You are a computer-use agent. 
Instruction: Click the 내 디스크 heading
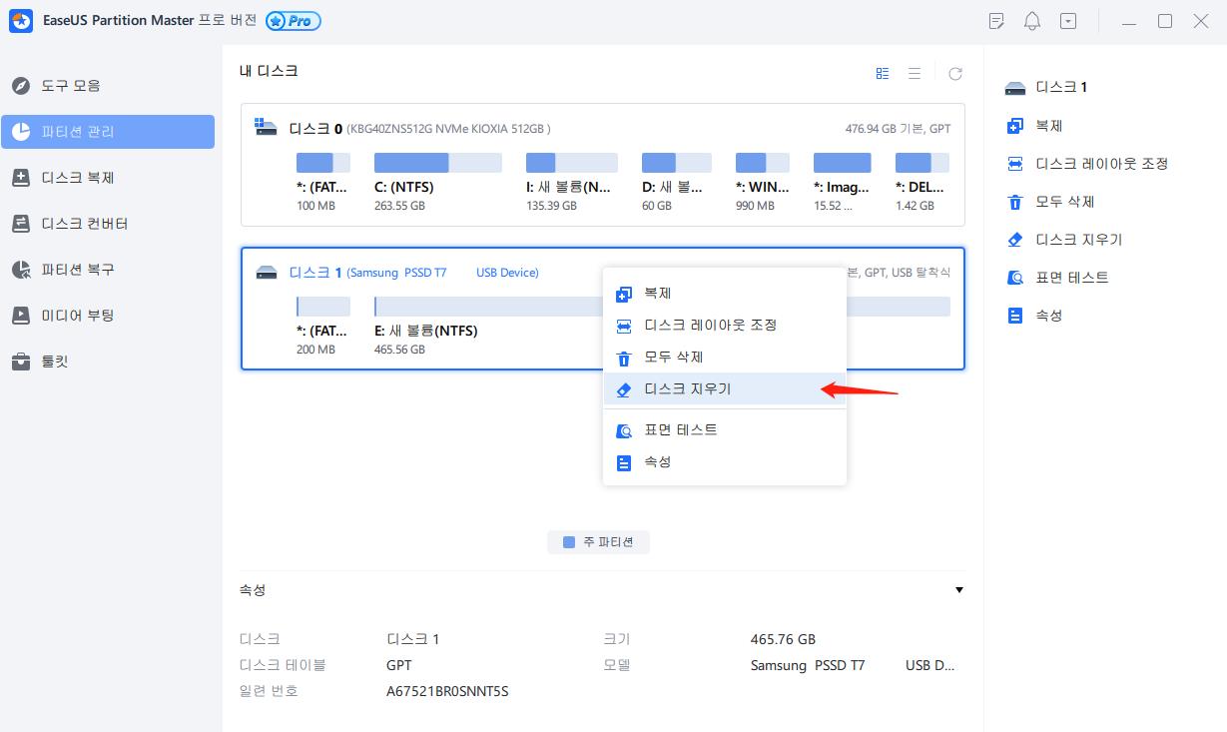[x=269, y=71]
